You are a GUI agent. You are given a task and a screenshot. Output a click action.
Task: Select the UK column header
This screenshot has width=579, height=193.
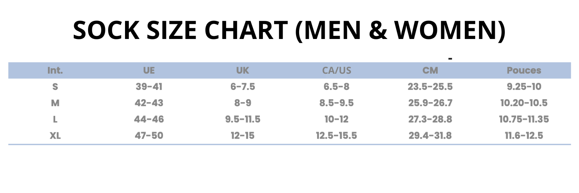click(242, 71)
